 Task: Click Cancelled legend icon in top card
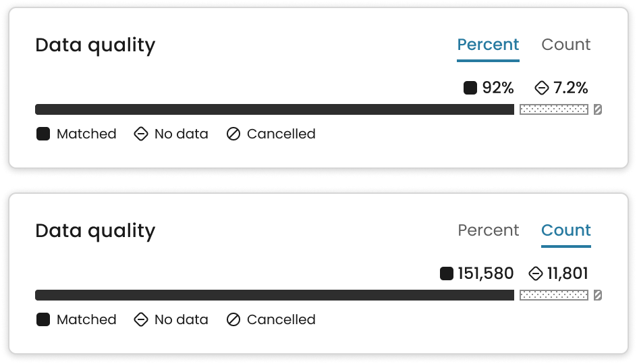click(233, 134)
